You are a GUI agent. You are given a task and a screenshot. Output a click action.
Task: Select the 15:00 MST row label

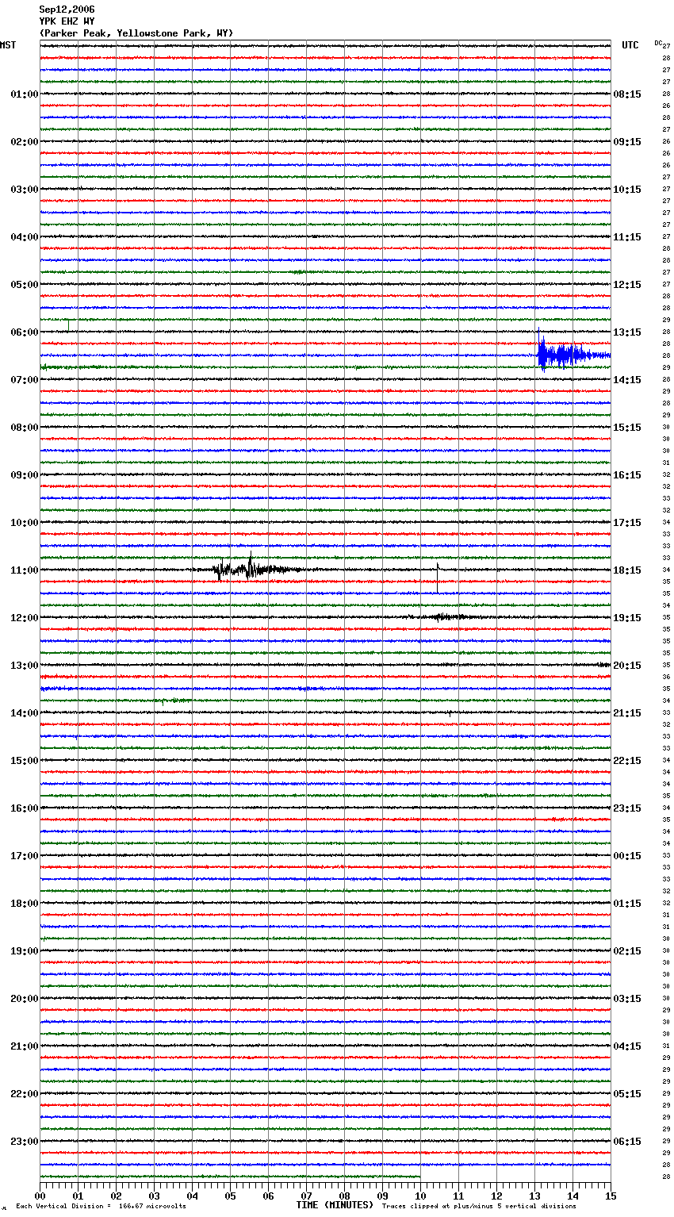(25, 761)
